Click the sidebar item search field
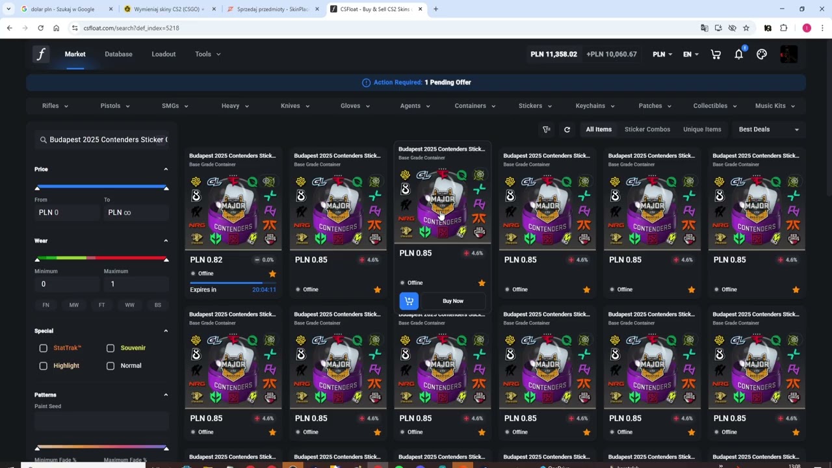 coord(101,140)
